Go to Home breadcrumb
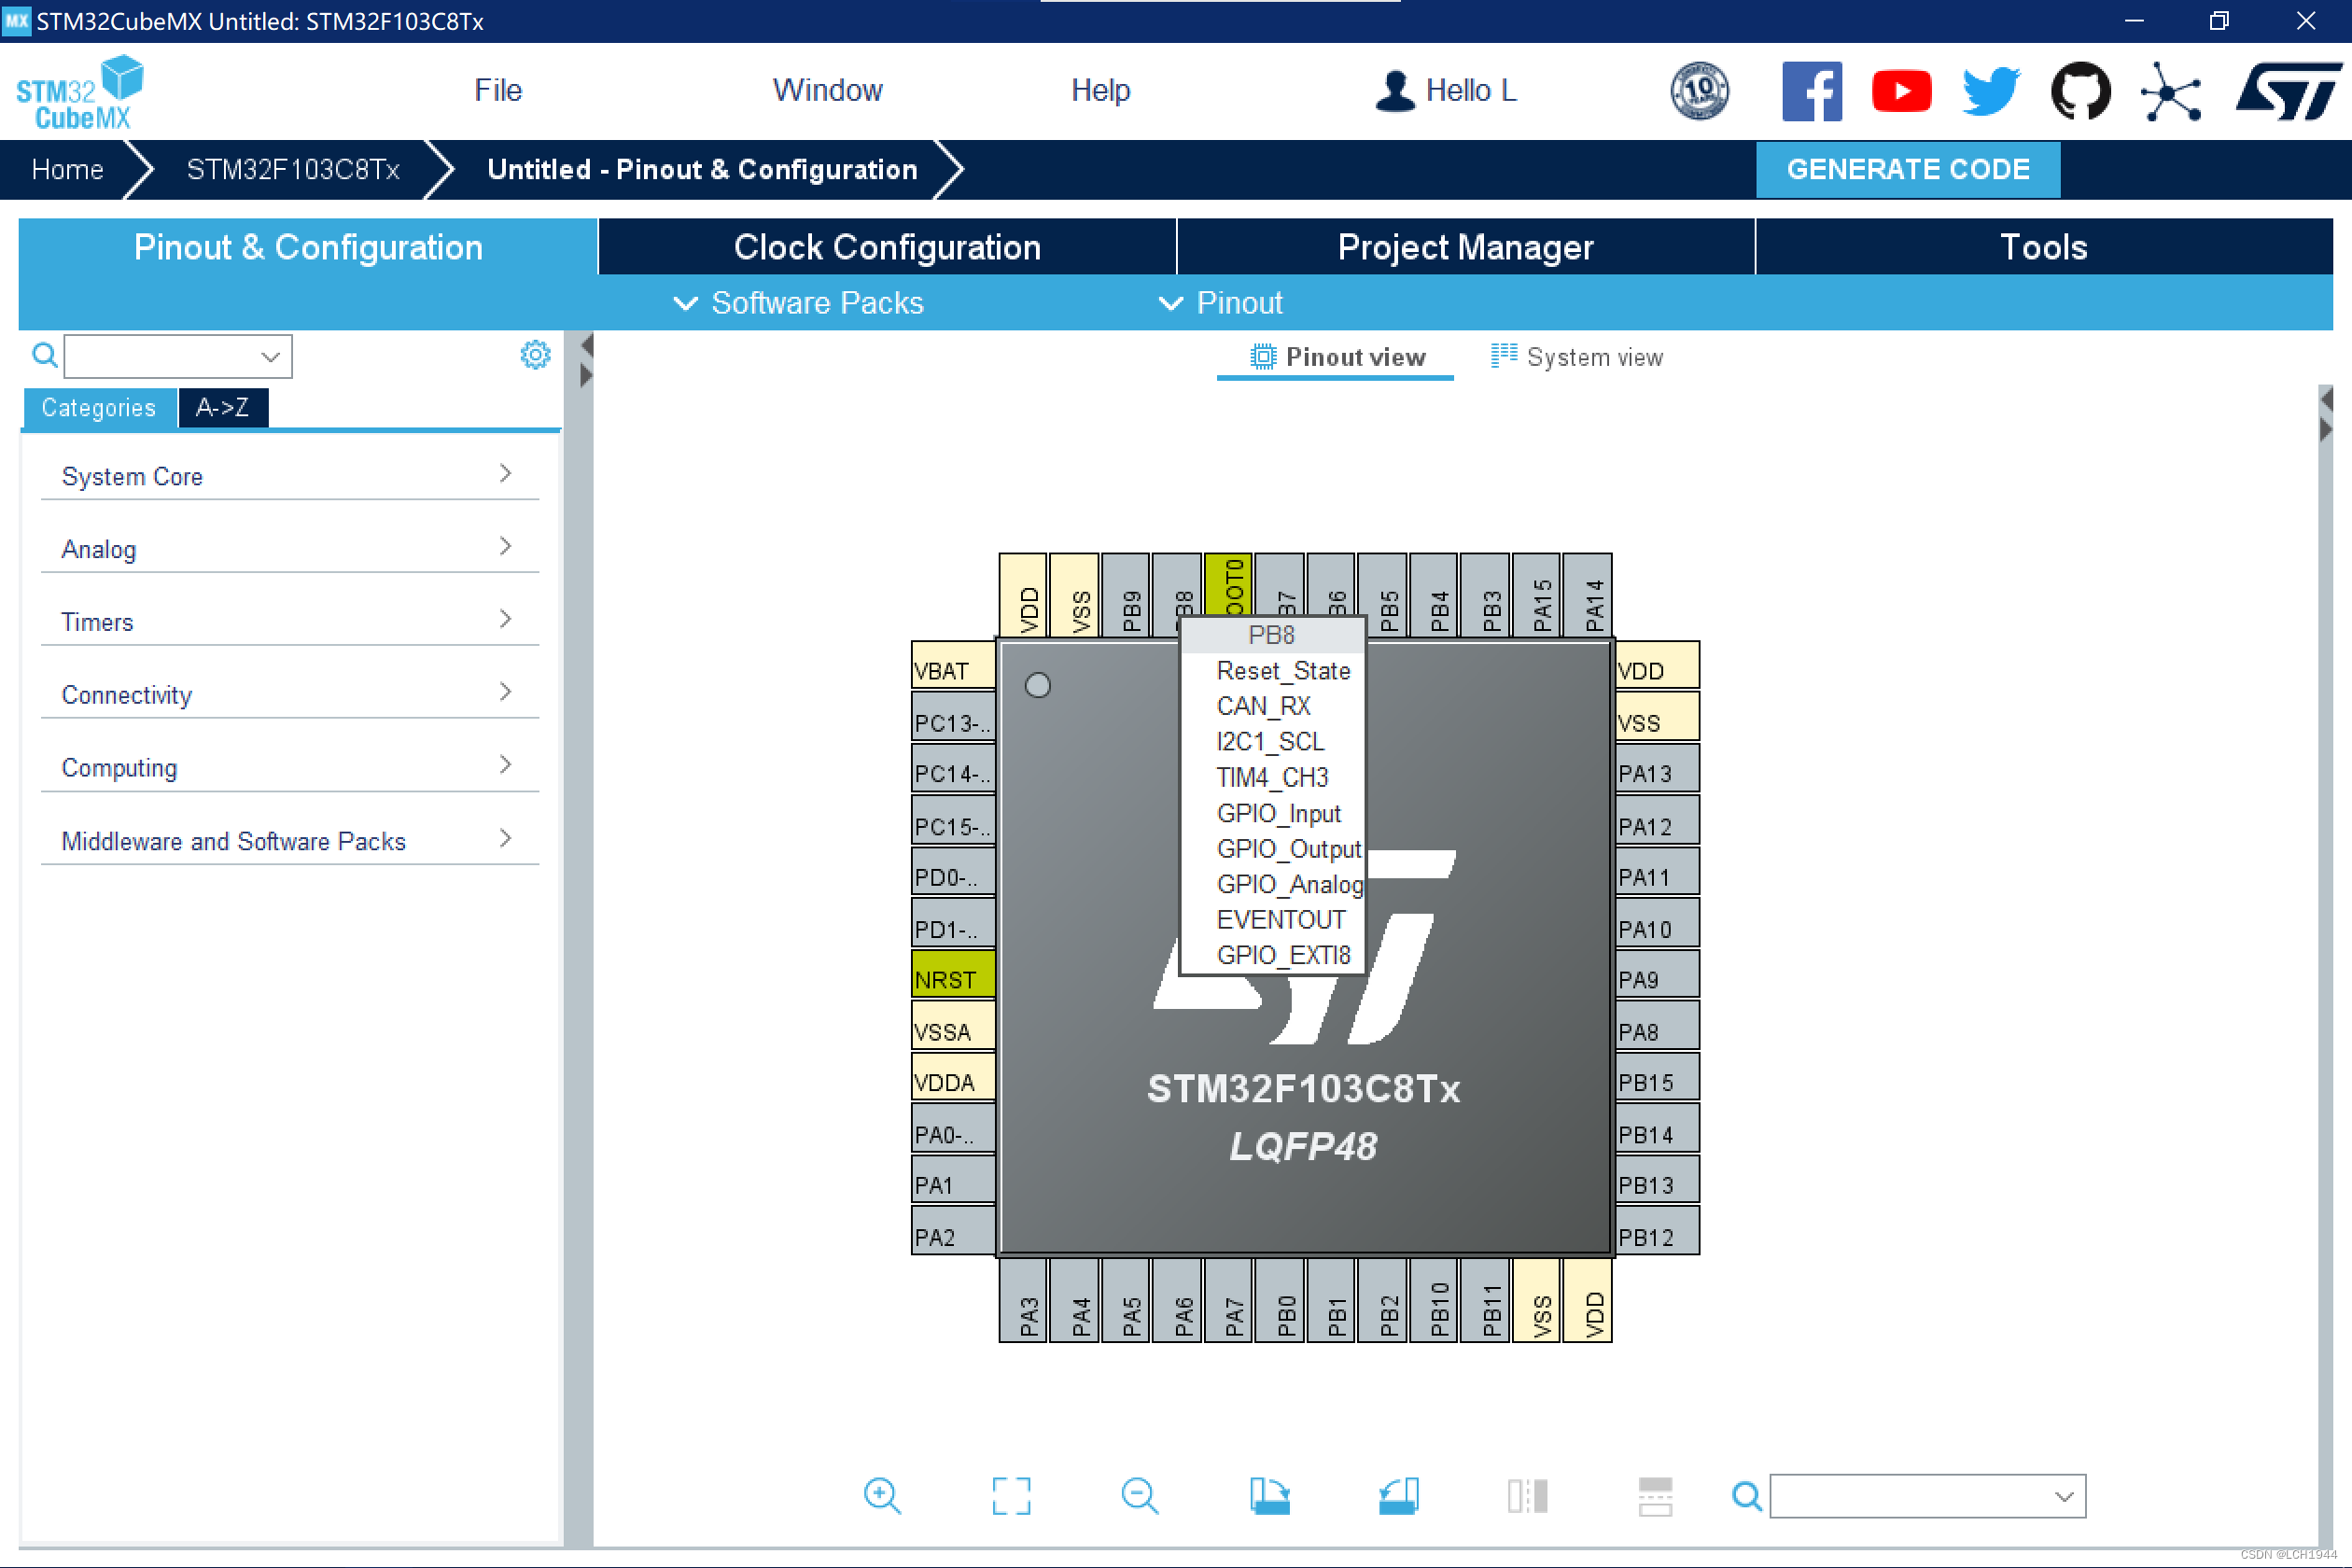2352x1568 pixels. (67, 169)
